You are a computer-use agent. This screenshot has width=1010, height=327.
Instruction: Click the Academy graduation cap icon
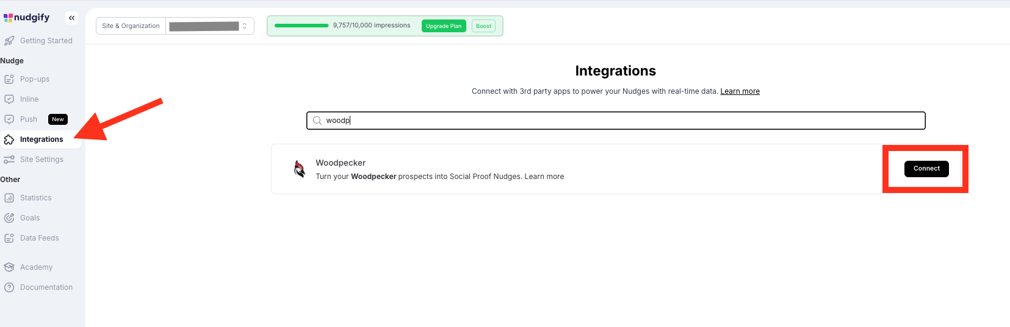(x=9, y=267)
